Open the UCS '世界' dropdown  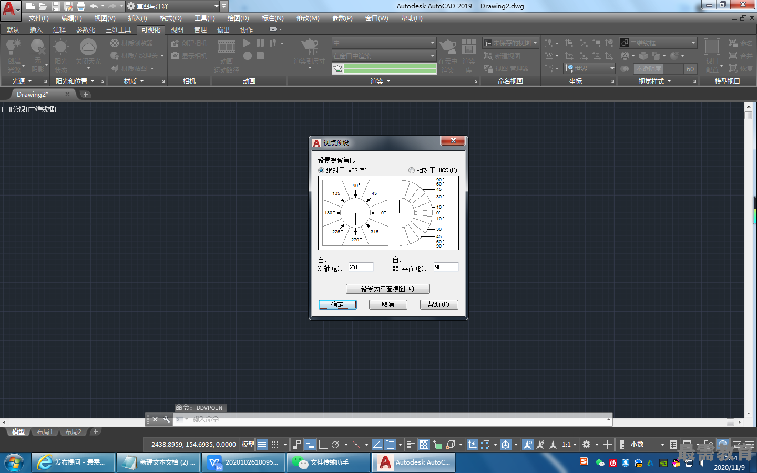coord(589,68)
